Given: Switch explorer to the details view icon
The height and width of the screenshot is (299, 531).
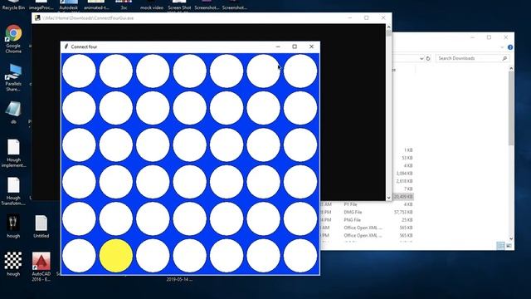Looking at the screenshot, I should (501, 246).
